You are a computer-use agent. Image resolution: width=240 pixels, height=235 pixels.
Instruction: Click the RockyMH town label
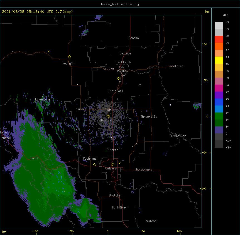point(68,63)
